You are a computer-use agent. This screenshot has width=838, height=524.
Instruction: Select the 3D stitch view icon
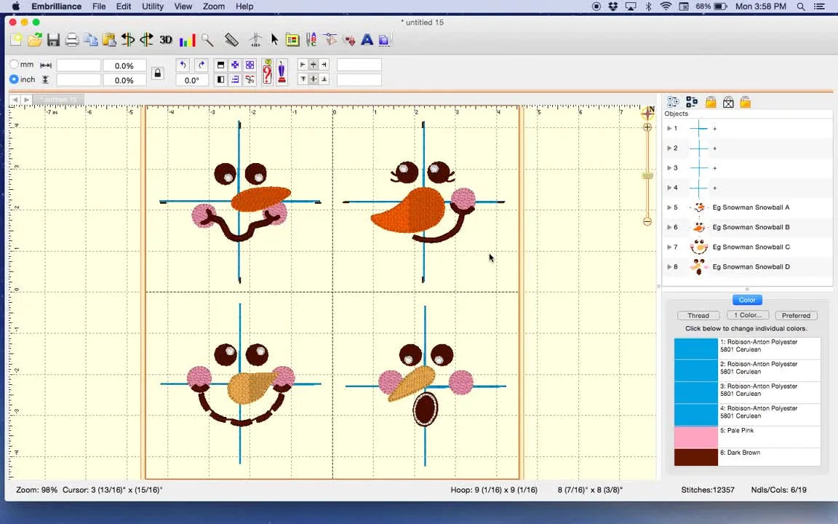point(166,40)
